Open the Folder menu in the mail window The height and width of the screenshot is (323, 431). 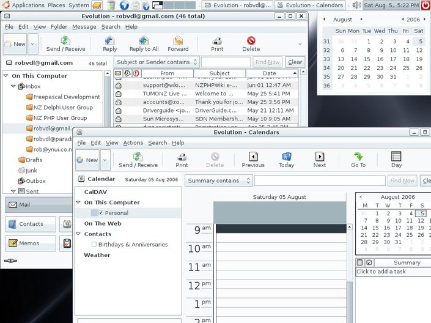coord(59,27)
